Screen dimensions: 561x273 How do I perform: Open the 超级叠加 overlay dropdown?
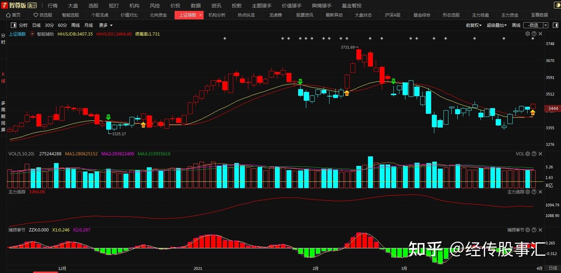(x=496, y=25)
